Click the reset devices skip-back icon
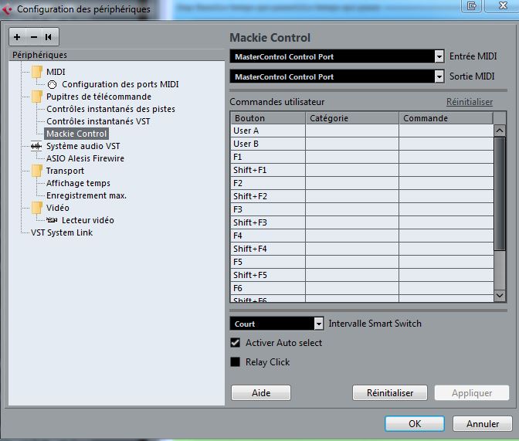Viewport: 519px width, 441px height. [49, 37]
